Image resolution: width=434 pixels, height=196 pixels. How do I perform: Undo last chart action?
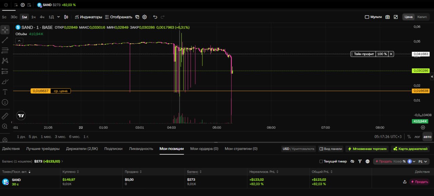tap(155, 17)
